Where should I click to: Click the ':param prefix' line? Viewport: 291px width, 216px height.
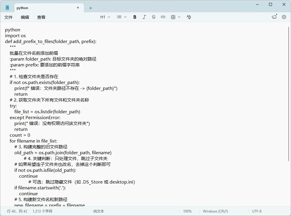click(44, 65)
